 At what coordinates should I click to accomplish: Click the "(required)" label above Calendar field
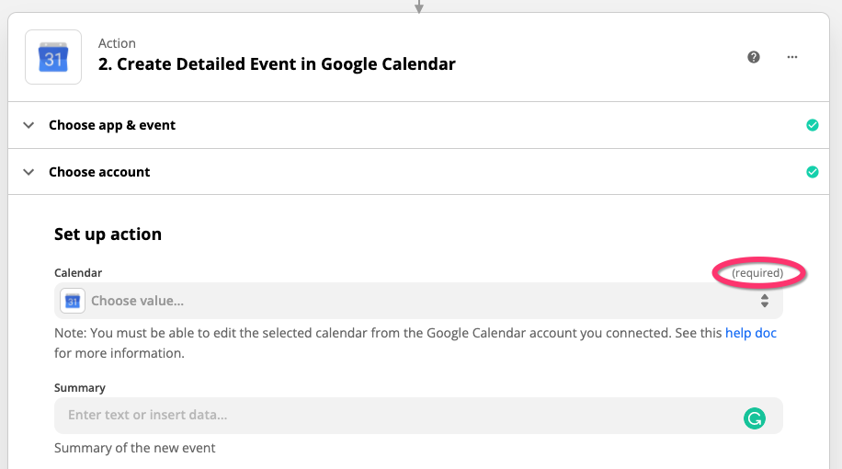(x=757, y=273)
